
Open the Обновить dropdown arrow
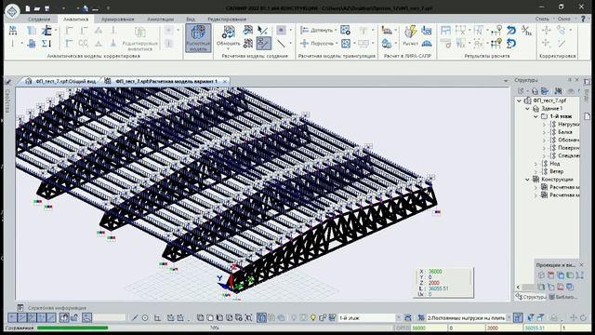(228, 48)
